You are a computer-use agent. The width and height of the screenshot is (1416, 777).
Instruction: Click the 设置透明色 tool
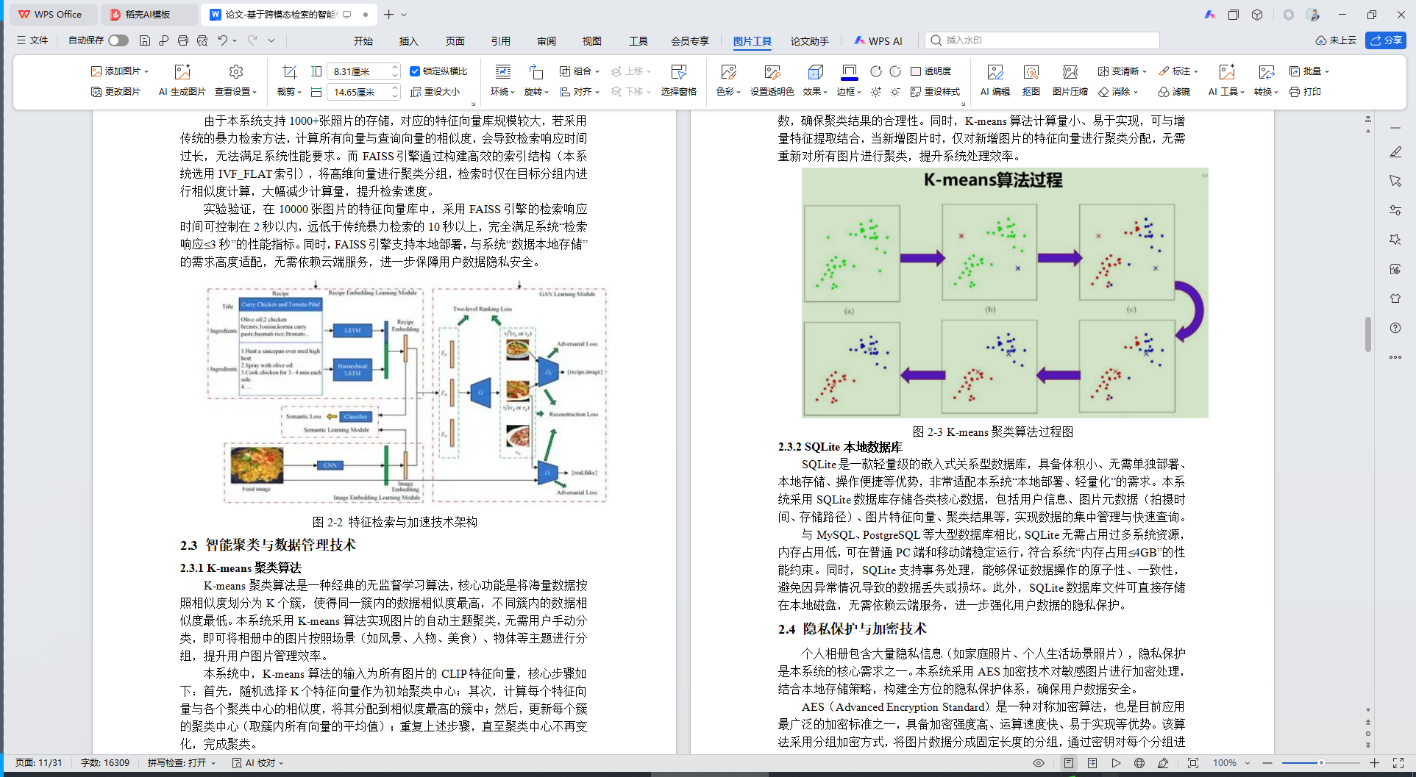pos(772,80)
